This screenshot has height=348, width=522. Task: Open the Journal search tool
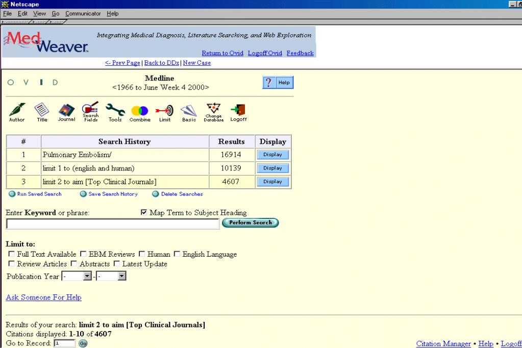66,112
